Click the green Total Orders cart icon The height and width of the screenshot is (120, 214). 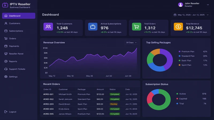pos(136,26)
